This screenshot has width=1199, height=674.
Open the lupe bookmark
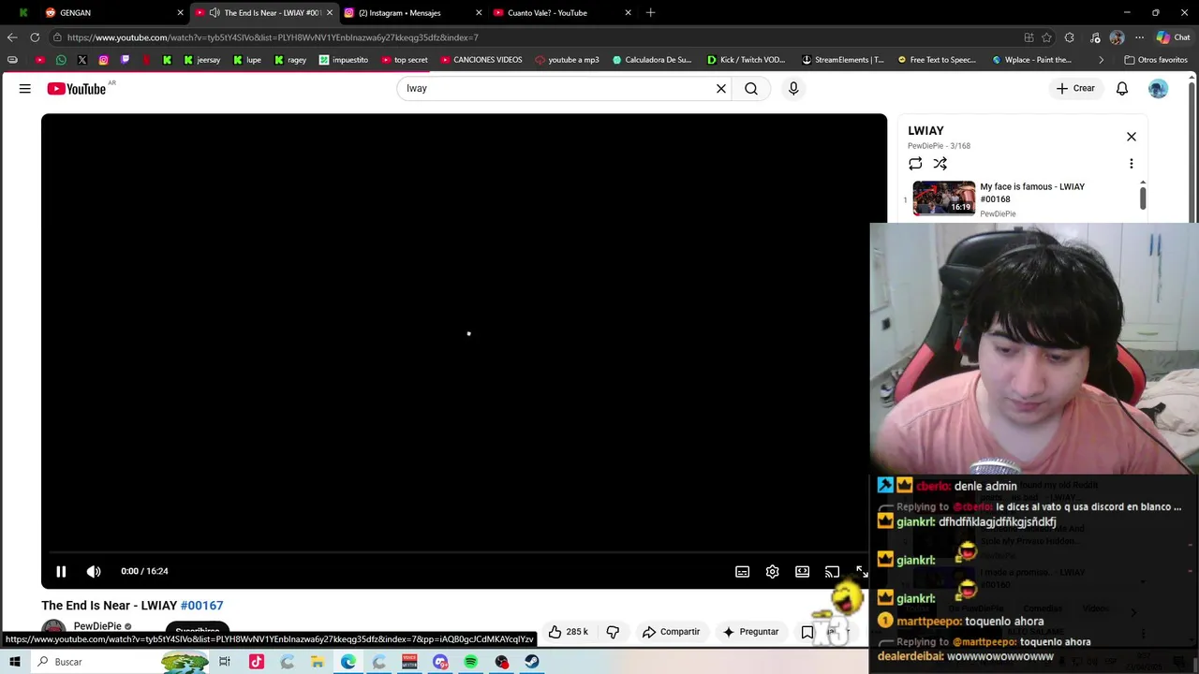(247, 60)
